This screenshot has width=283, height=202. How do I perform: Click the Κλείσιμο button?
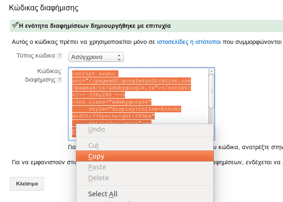tap(27, 184)
